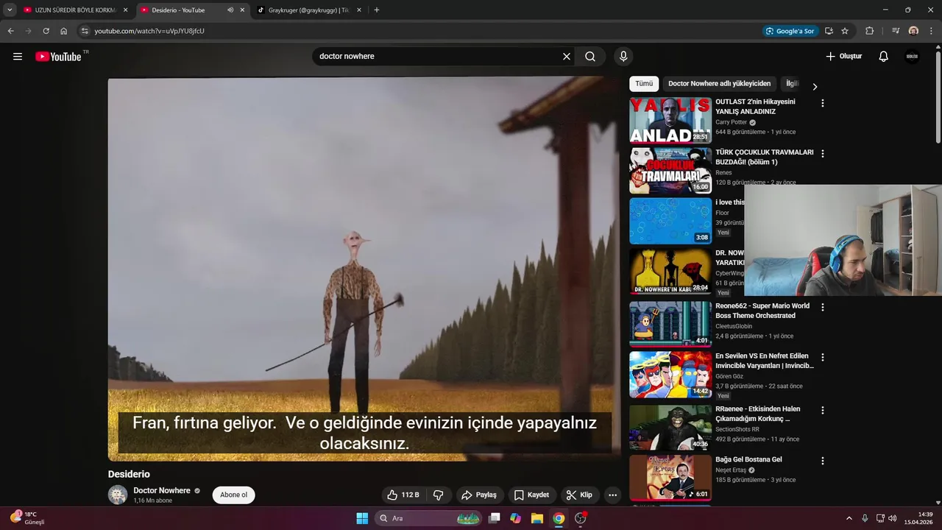This screenshot has width=942, height=530.
Task: Select Doctor Nowhere adlı yükleyiciden chip
Action: point(719,84)
